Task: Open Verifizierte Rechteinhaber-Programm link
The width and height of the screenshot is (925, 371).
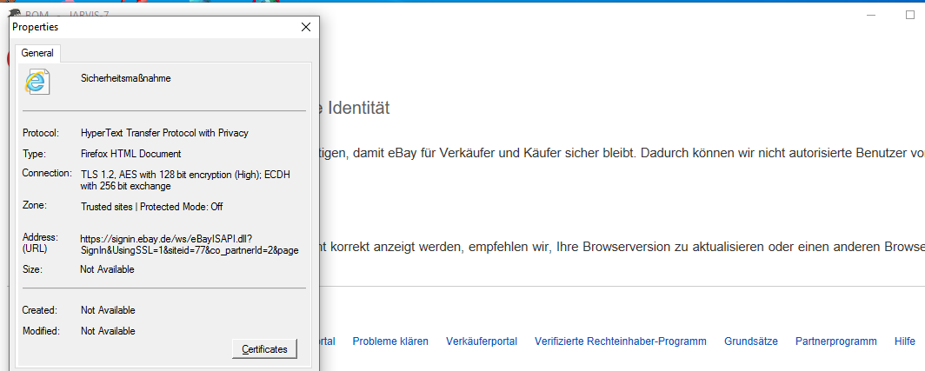Action: (620, 341)
